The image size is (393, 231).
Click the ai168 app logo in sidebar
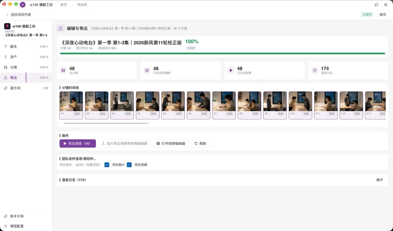tap(7, 26)
